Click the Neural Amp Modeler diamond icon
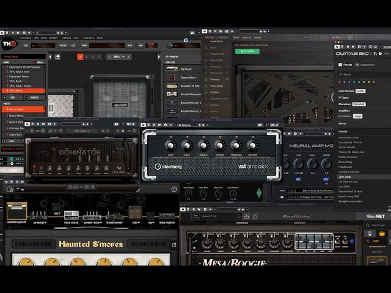This screenshot has width=391, height=293. (282, 197)
